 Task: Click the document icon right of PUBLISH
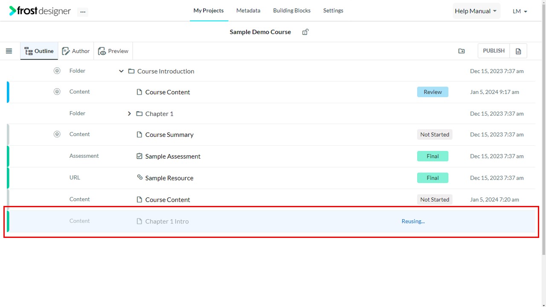click(518, 51)
